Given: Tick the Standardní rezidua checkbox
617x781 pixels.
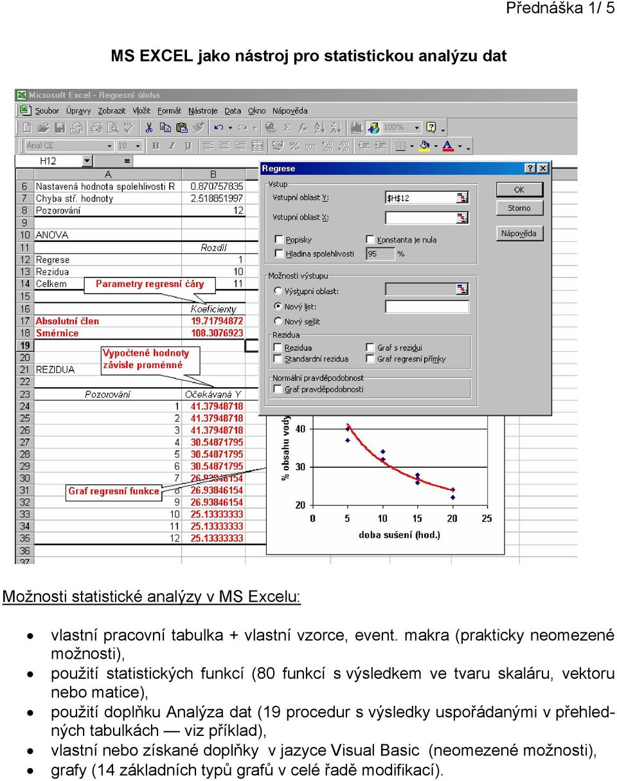Looking at the screenshot, I should click(278, 359).
